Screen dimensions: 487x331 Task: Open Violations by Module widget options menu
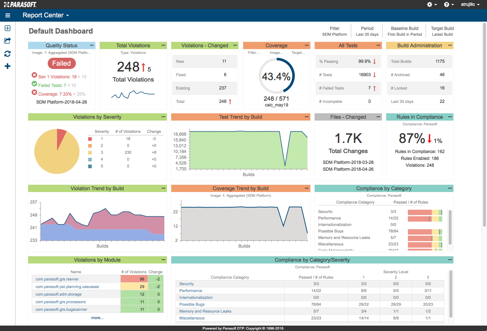tap(163, 260)
